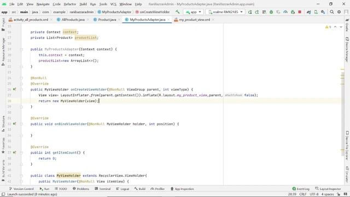Open the realme RMX2185 device dropdown

[x=225, y=12]
